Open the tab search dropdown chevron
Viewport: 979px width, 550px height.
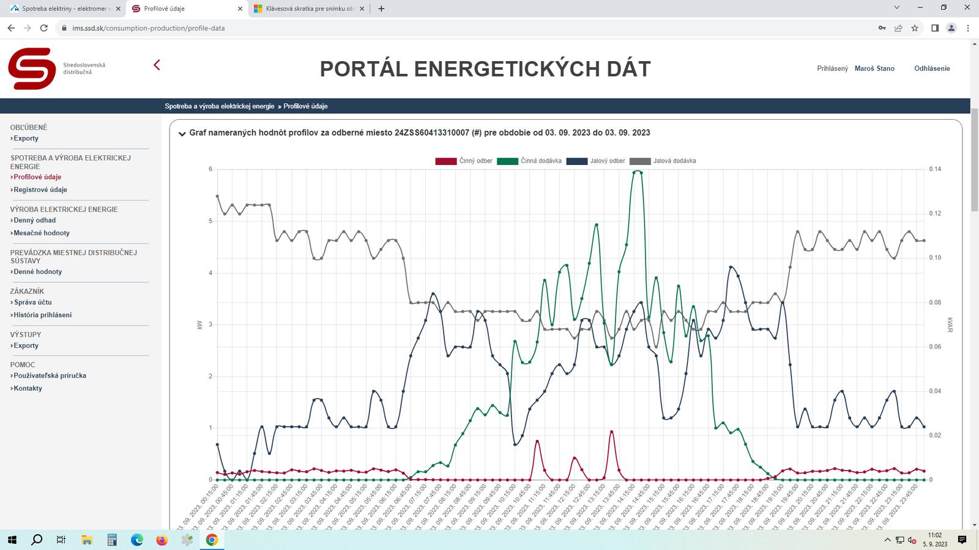click(897, 8)
